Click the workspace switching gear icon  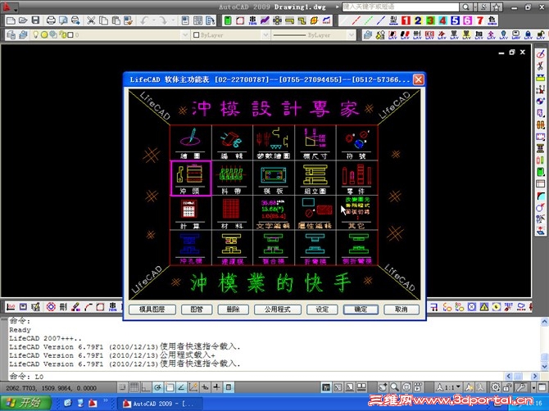point(496,387)
